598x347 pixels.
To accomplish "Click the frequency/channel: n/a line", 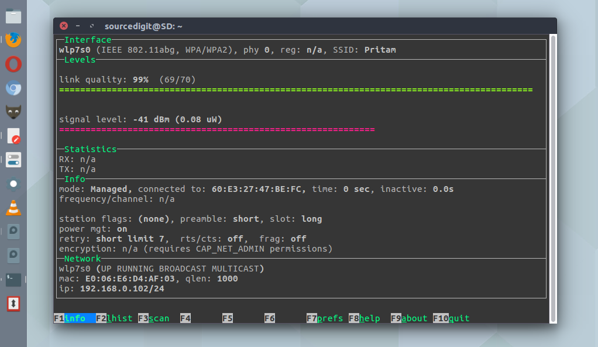I will (116, 199).
